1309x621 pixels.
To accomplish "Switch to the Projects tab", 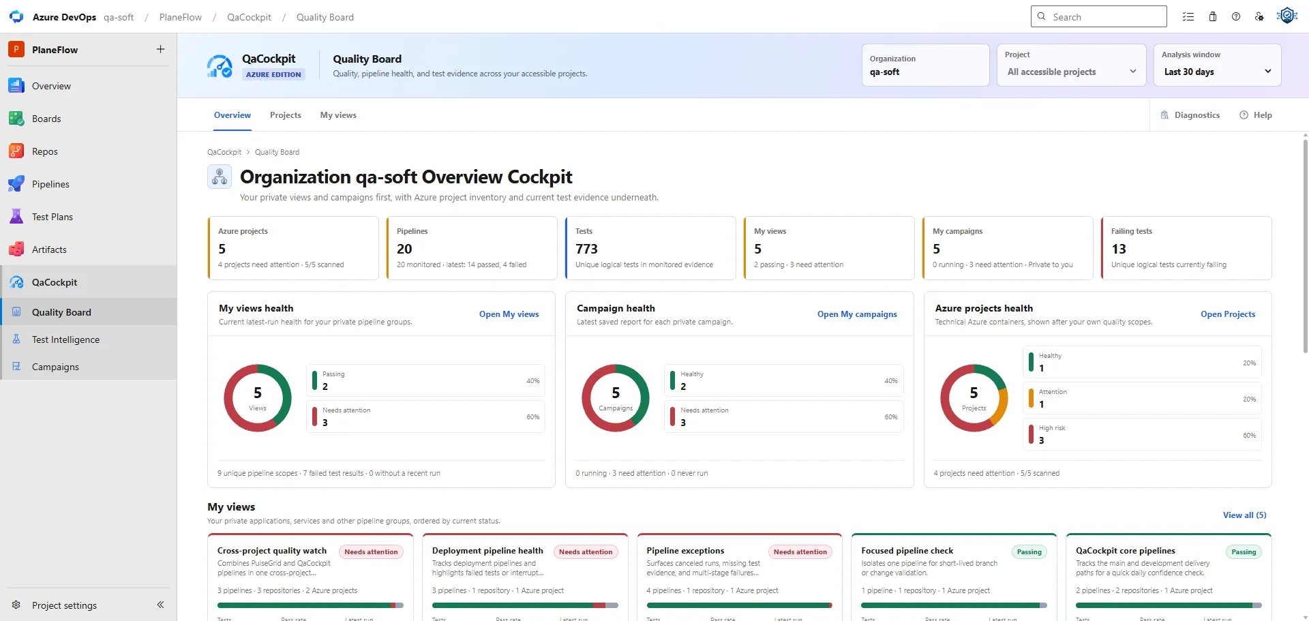I will pos(286,115).
